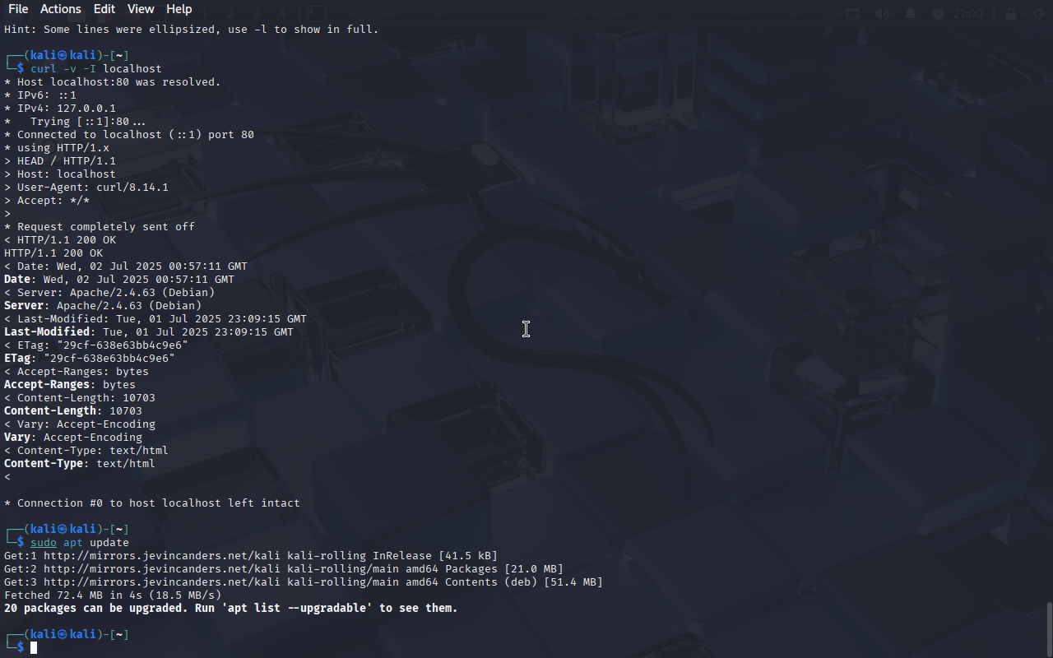The height and width of the screenshot is (658, 1053).
Task: Click the 'sudo apt update' command text
Action: (x=80, y=543)
